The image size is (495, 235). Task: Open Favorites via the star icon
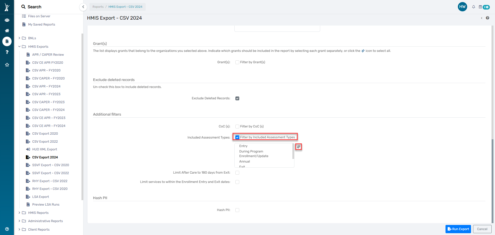tap(7, 65)
